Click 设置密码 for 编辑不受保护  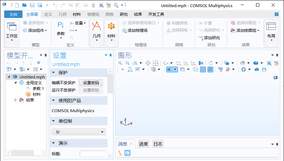coord(91,83)
